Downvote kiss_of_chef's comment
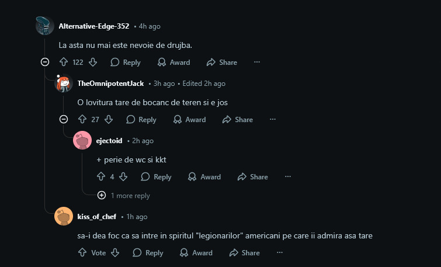441x267 pixels. (x=115, y=252)
